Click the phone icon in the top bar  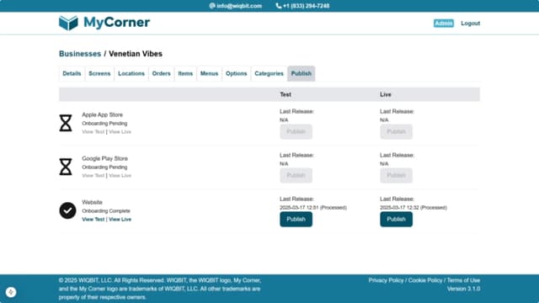click(x=279, y=6)
